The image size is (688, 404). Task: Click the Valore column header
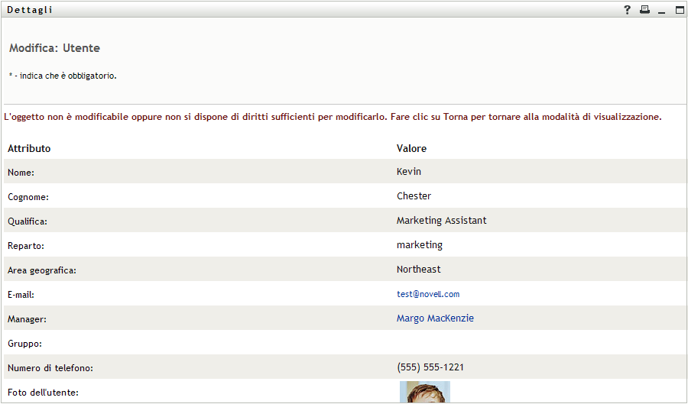coord(411,148)
